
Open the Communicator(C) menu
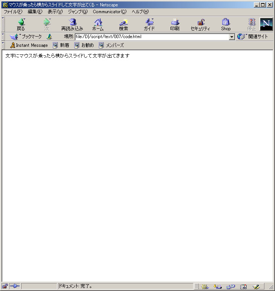[x=110, y=12]
